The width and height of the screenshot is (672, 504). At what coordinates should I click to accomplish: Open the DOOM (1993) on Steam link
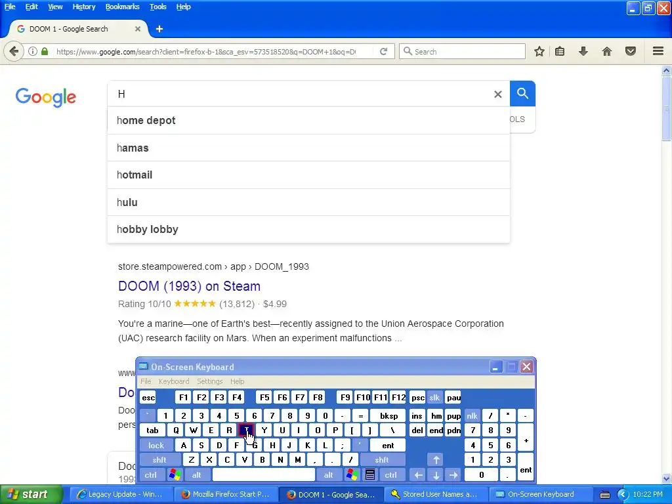[x=189, y=286]
